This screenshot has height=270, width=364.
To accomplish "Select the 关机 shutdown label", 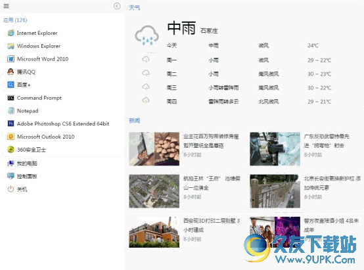I will (22, 189).
